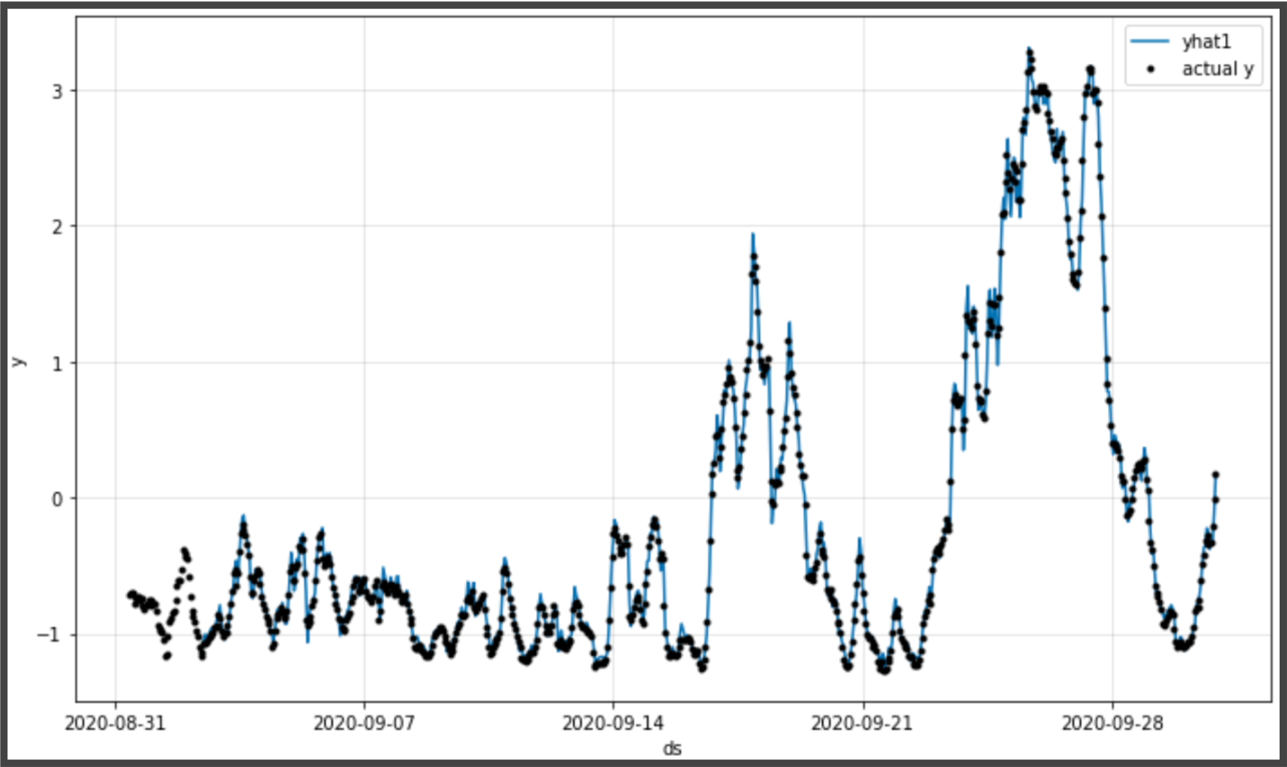1287x767 pixels.
Task: Click the final data point near 0
Action: click(1216, 475)
